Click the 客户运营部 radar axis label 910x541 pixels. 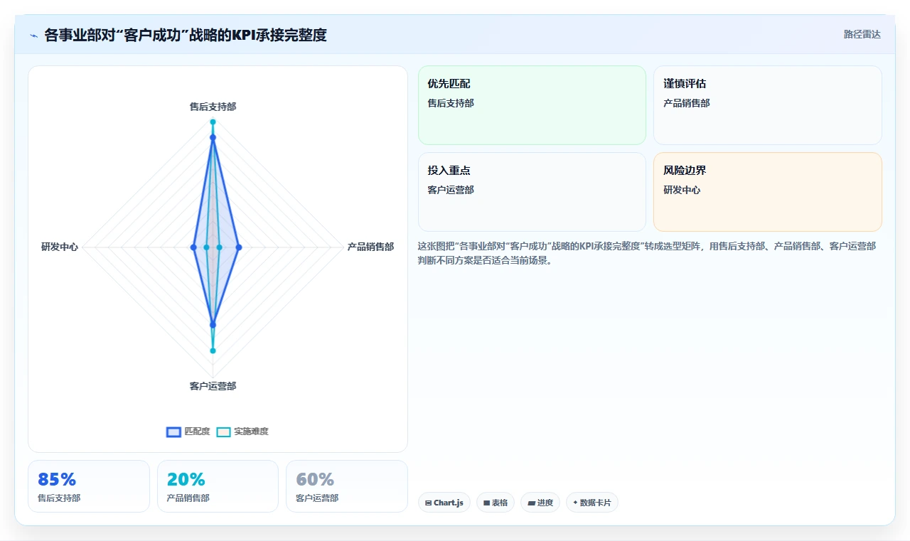click(213, 386)
